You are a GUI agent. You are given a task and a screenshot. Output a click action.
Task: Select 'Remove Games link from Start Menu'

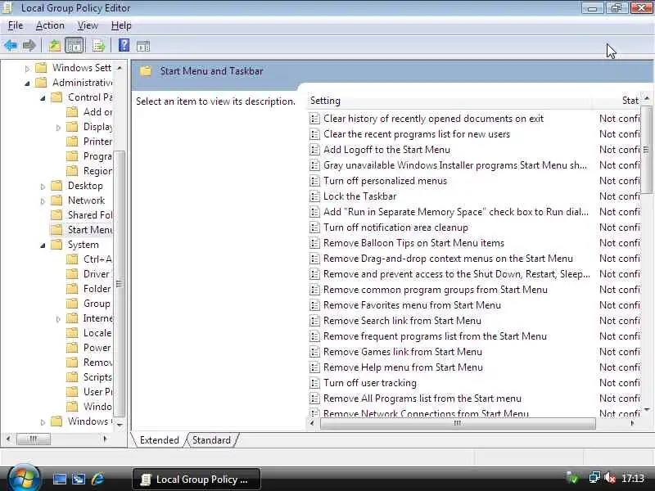point(403,352)
